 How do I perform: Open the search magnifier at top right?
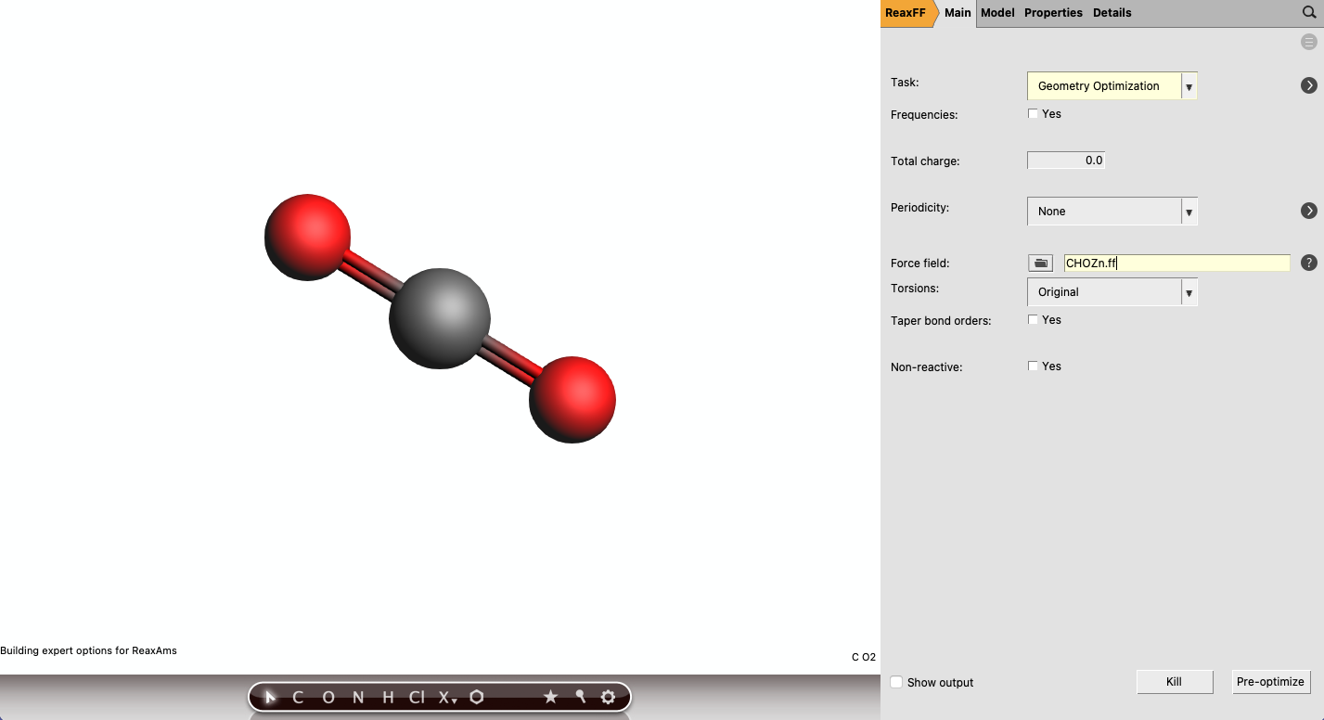(x=1309, y=13)
